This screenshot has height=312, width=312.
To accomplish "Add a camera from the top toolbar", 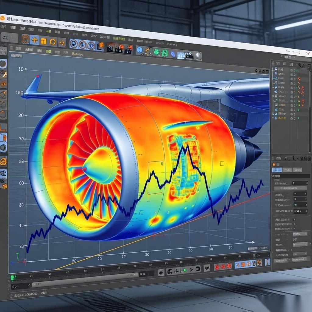I will tap(189, 56).
